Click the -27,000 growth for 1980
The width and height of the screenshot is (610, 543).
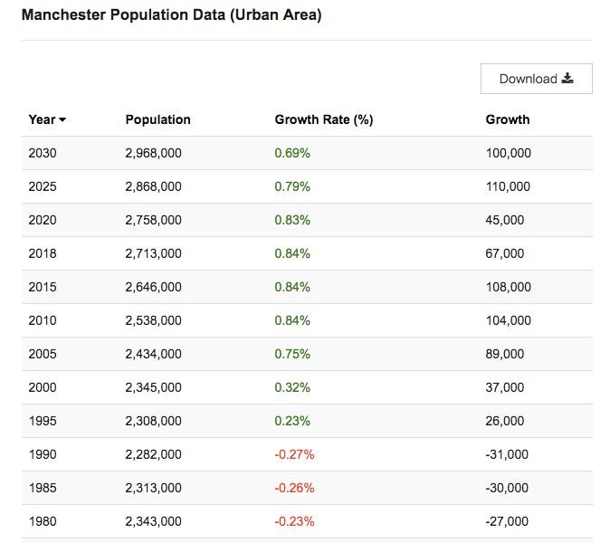507,521
